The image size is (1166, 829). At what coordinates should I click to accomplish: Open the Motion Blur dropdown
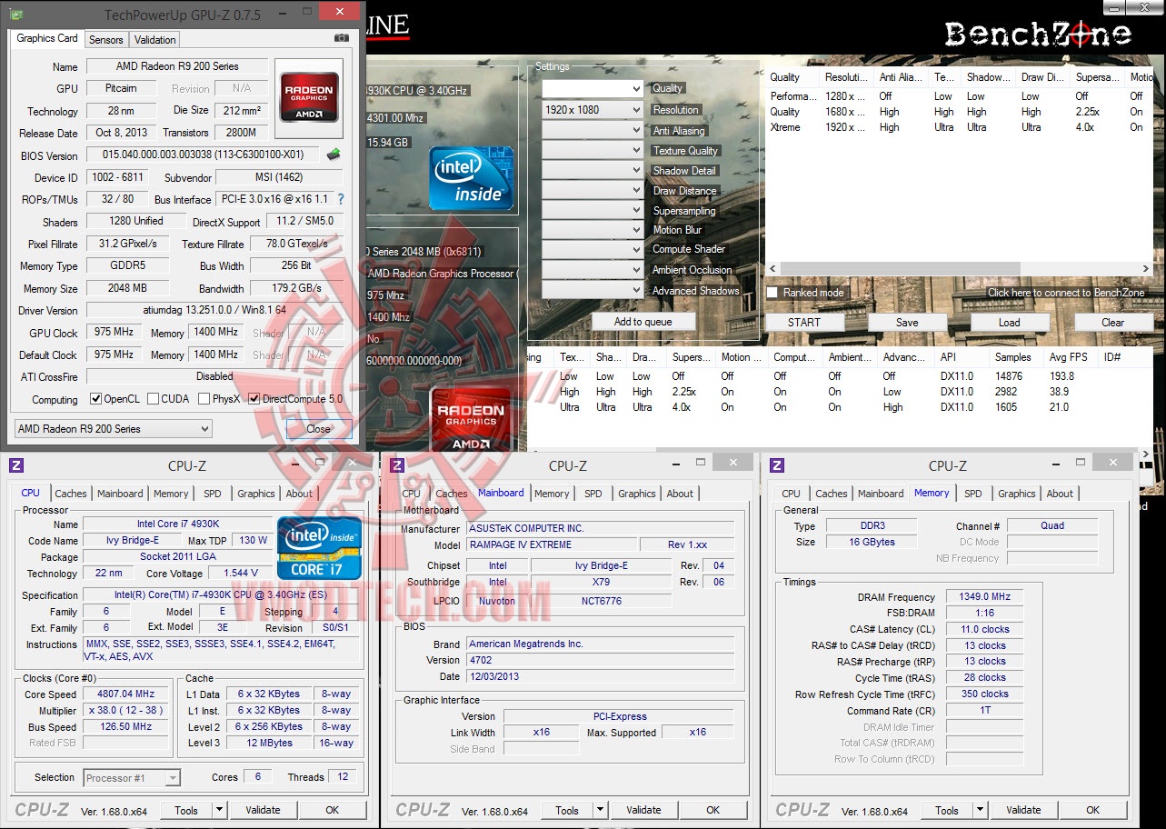click(x=593, y=230)
